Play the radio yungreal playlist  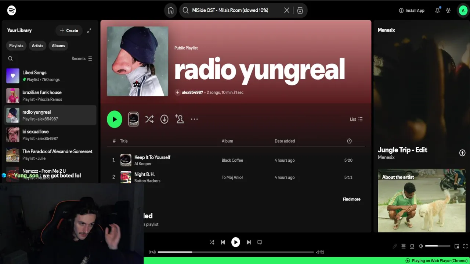[x=115, y=119]
